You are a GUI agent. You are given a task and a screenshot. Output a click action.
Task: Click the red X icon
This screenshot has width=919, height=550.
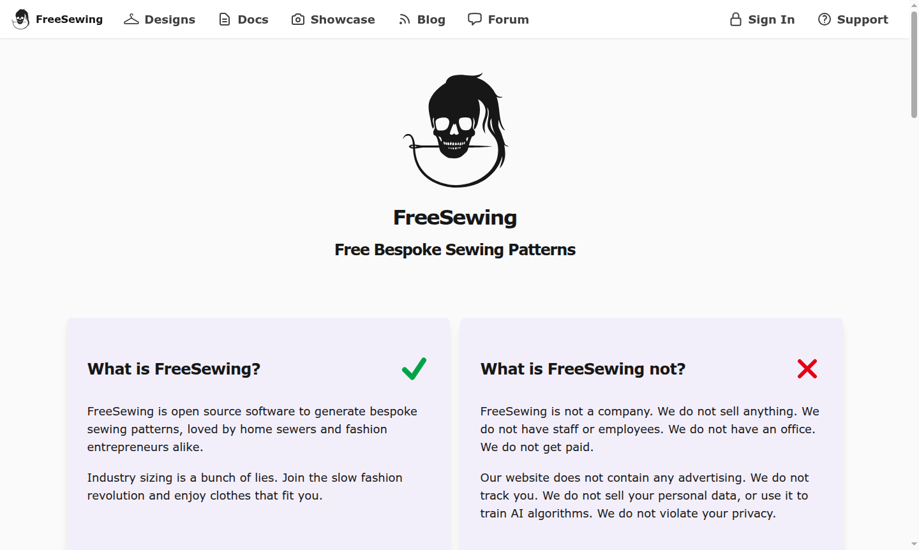(807, 368)
